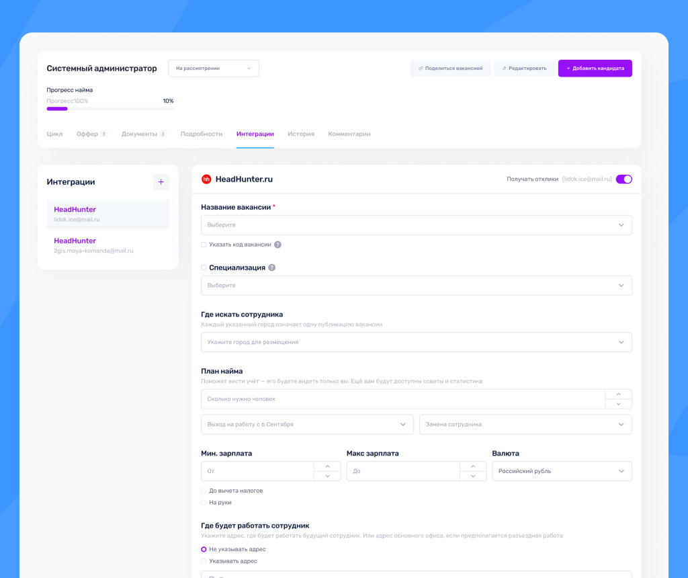Select HeadHunter integration lidok.ice@mail.ru
This screenshot has width=688, height=578.
(108, 214)
